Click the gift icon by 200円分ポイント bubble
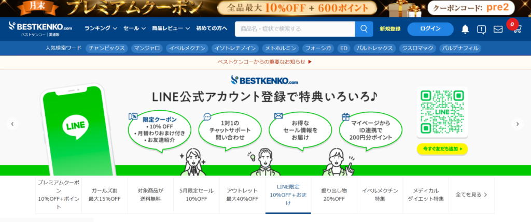531x222 pixels. pos(345,117)
